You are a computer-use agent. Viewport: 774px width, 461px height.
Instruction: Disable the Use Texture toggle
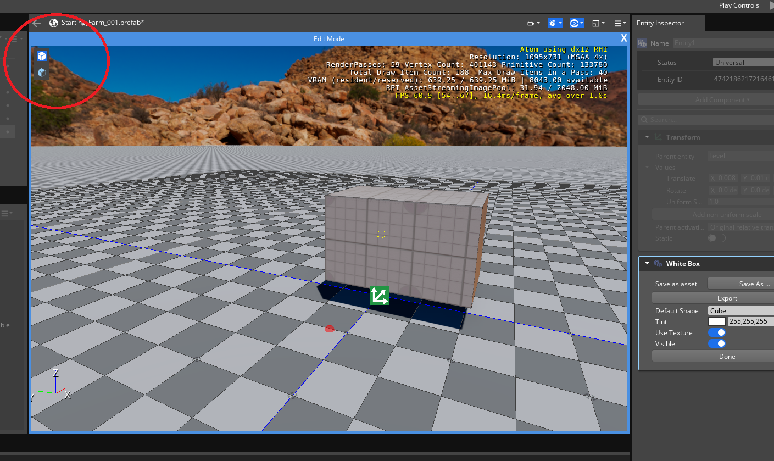716,332
